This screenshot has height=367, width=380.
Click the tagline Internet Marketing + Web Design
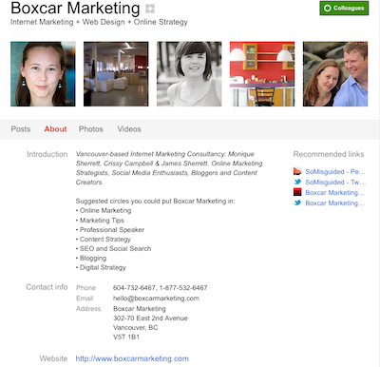[x=99, y=22]
